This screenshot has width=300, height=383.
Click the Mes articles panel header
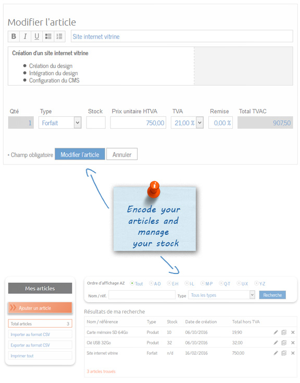click(40, 288)
